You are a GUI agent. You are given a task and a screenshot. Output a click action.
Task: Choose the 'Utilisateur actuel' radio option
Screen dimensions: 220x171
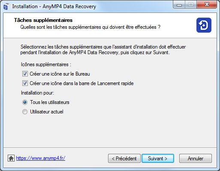pyautogui.click(x=25, y=112)
